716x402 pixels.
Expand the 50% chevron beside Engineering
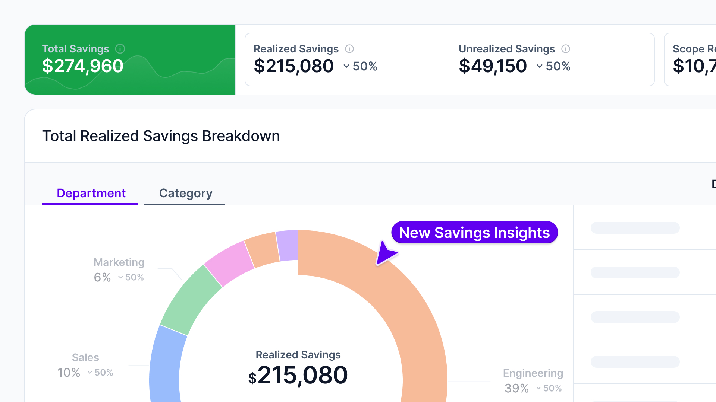[538, 388]
